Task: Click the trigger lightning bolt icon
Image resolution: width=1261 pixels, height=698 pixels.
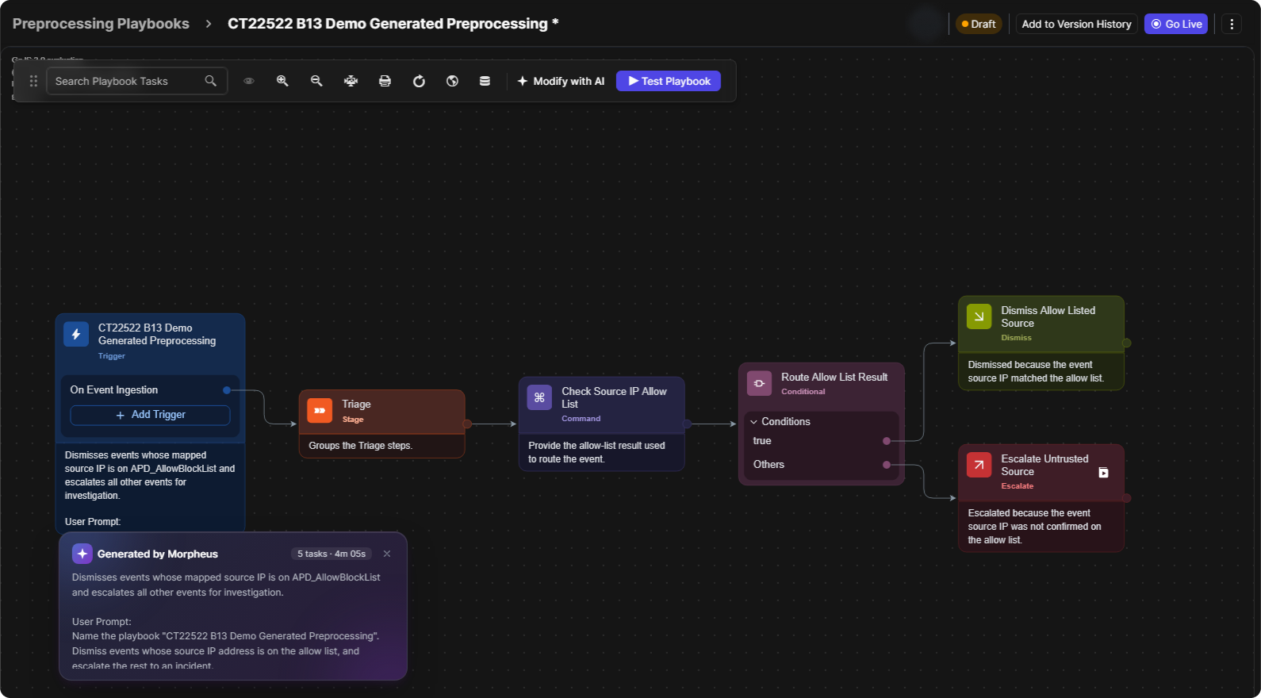Action: tap(76, 335)
